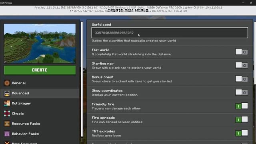Switch to the Multiplayer tab

(x=40, y=103)
